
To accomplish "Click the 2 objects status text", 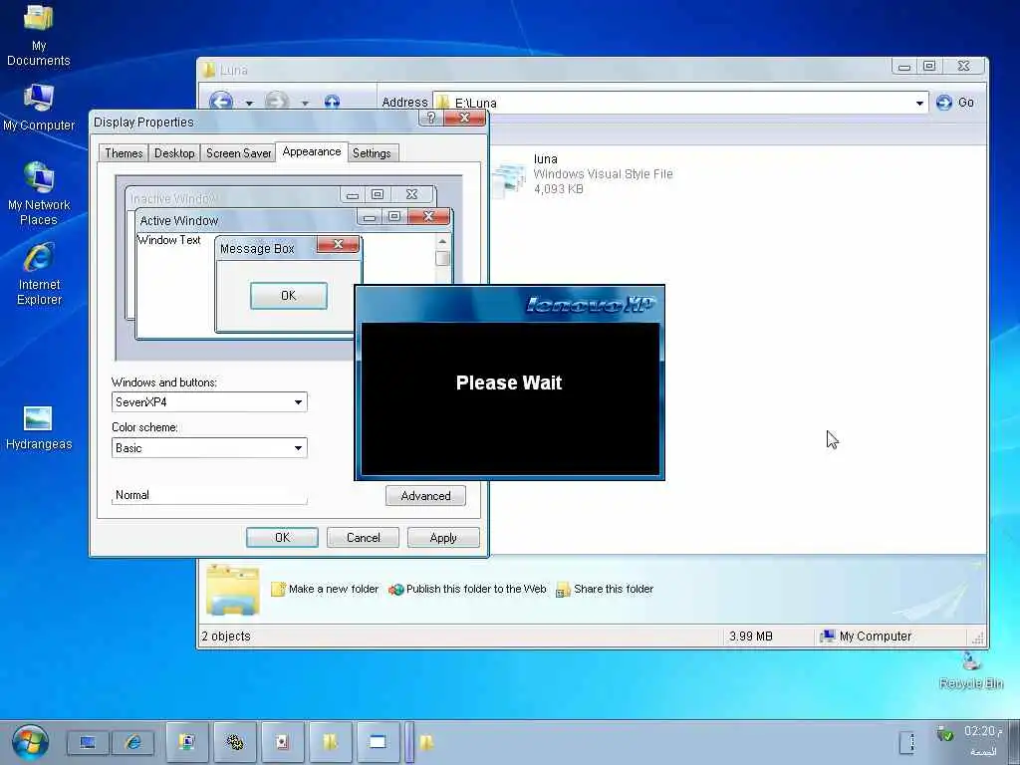I will 226,637.
